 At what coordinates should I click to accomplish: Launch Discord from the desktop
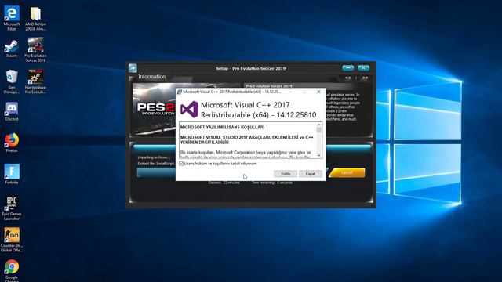[x=12, y=111]
